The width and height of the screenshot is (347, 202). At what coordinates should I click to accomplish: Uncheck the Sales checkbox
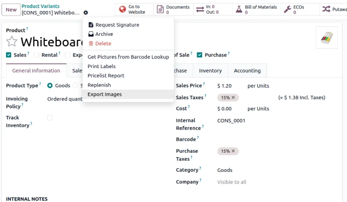point(9,55)
